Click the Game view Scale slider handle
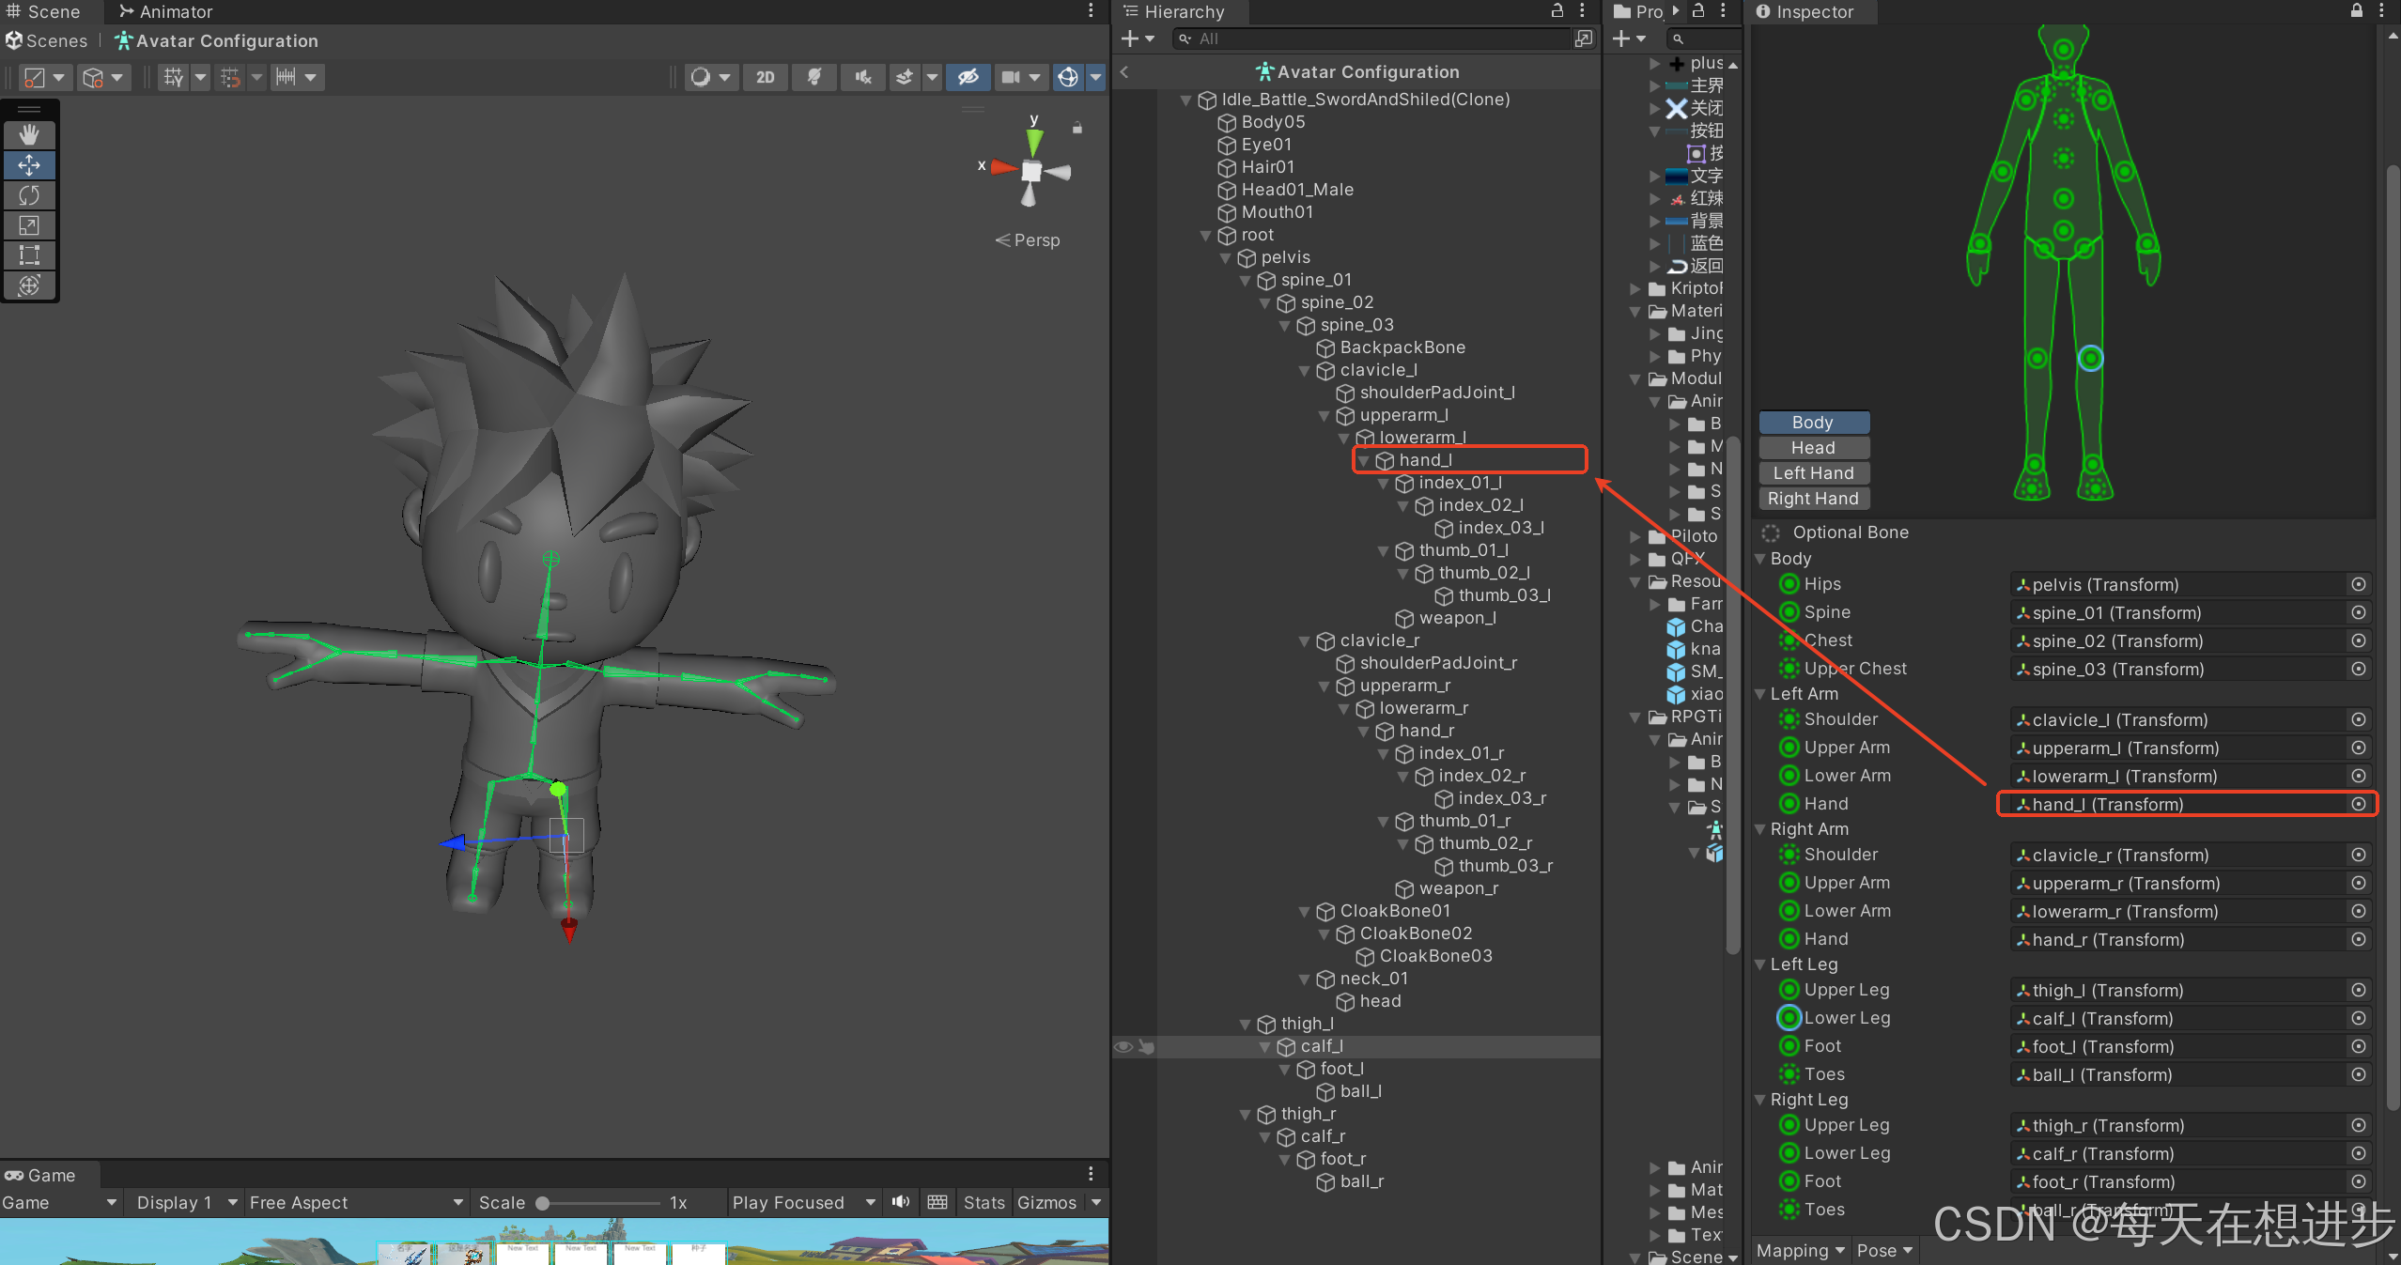The width and height of the screenshot is (2401, 1265). coord(542,1203)
